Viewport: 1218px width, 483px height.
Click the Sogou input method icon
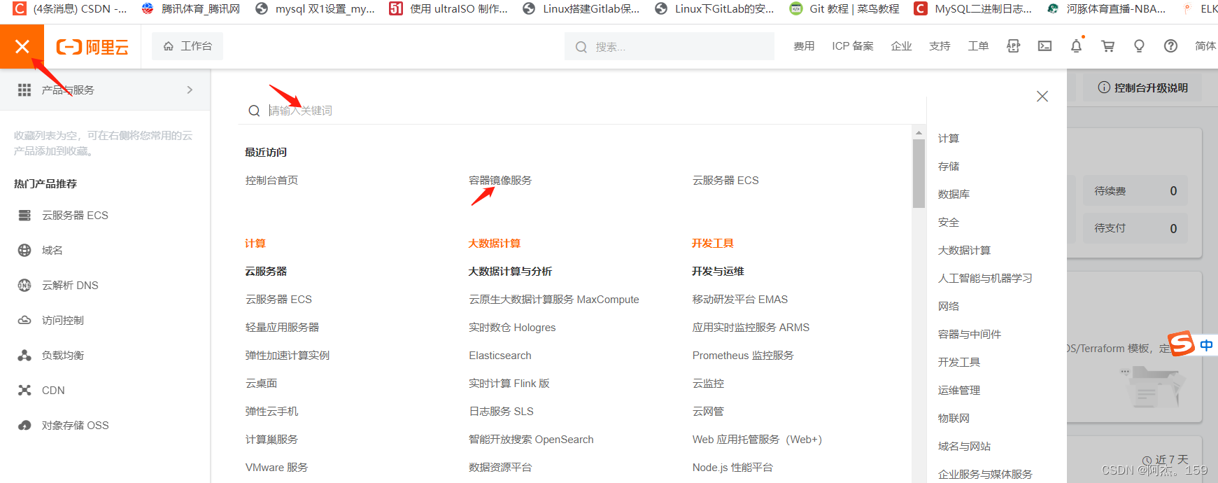tap(1181, 344)
